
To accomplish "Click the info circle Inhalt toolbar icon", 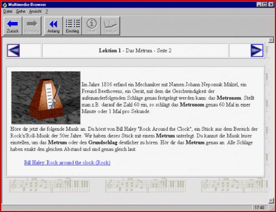I will pyautogui.click(x=91, y=26).
